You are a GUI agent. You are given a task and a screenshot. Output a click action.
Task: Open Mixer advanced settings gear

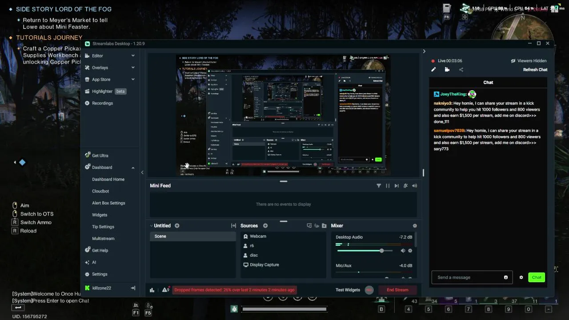pos(415,226)
